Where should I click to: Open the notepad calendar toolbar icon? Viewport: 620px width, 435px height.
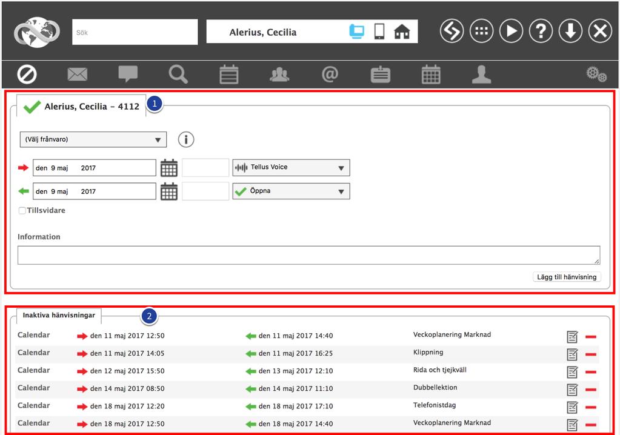point(229,75)
